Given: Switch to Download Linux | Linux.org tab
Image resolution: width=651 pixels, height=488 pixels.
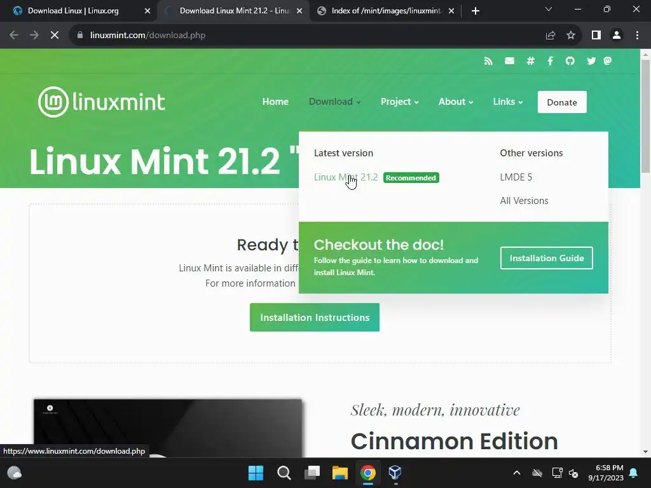Looking at the screenshot, I should 73,11.
